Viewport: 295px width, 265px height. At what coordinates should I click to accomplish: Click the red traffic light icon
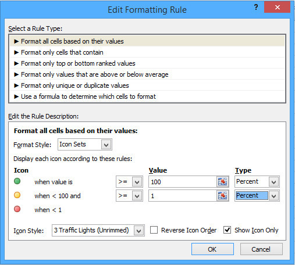click(x=17, y=209)
